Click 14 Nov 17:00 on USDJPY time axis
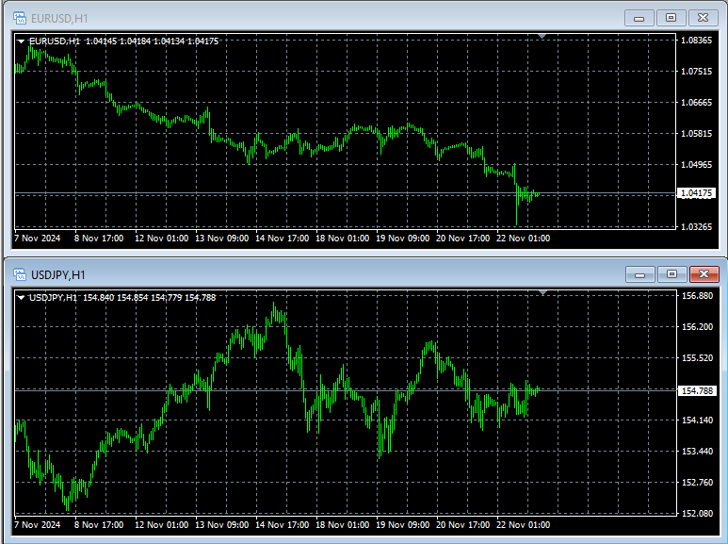 pos(283,525)
